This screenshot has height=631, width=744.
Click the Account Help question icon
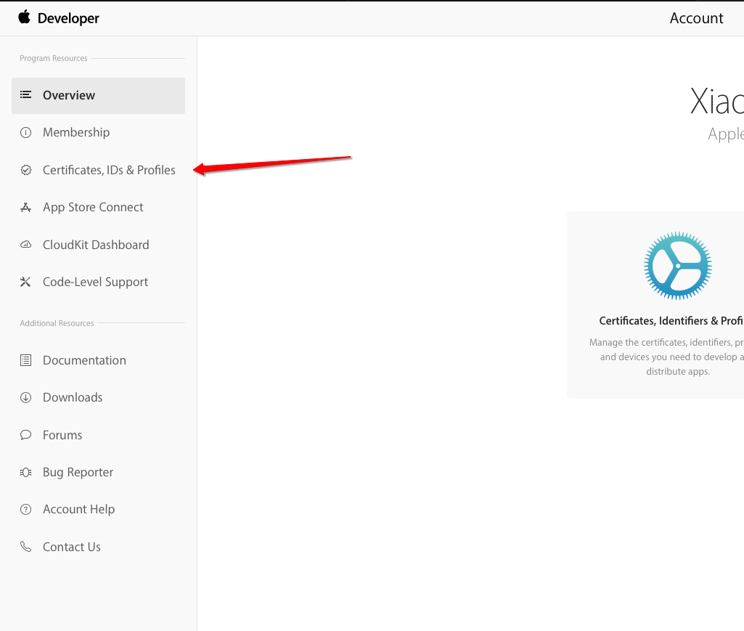25,510
